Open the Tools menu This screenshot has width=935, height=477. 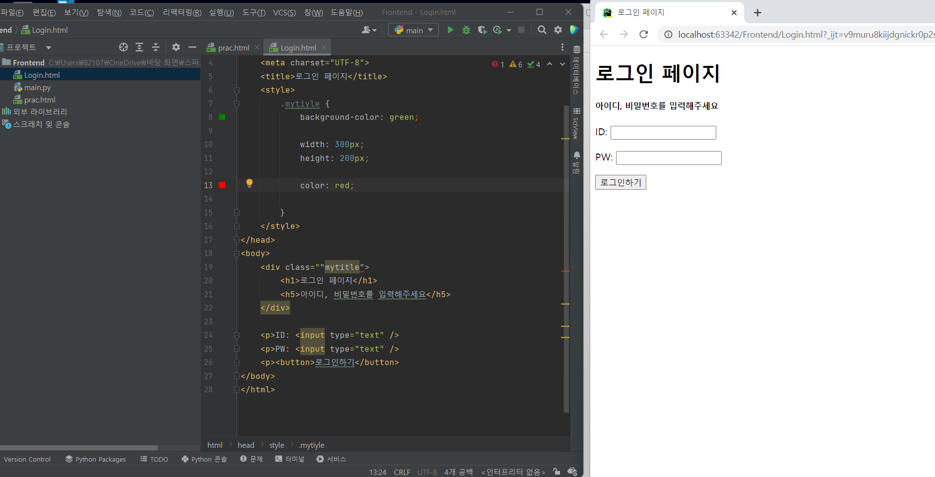tap(253, 12)
